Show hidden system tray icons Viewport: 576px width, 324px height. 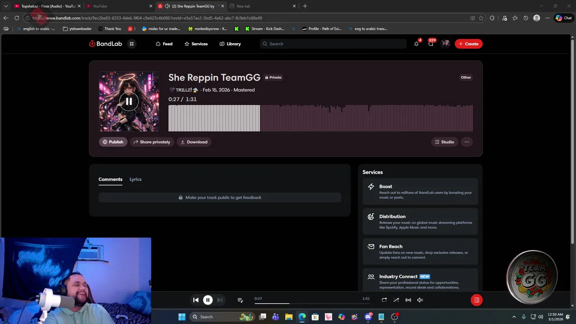(514, 317)
